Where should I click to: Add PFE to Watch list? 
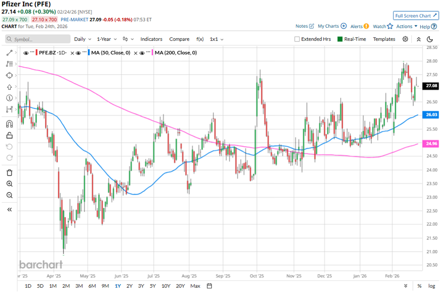coord(383,26)
